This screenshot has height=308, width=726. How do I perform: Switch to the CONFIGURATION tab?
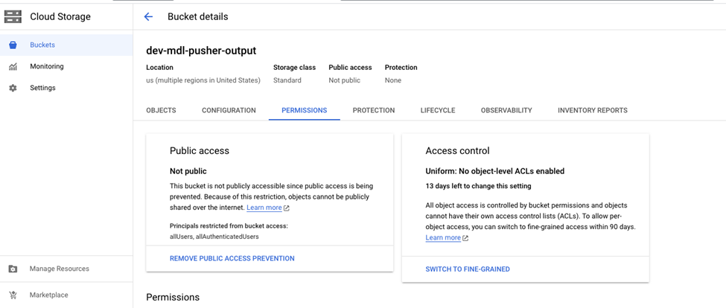(x=229, y=111)
